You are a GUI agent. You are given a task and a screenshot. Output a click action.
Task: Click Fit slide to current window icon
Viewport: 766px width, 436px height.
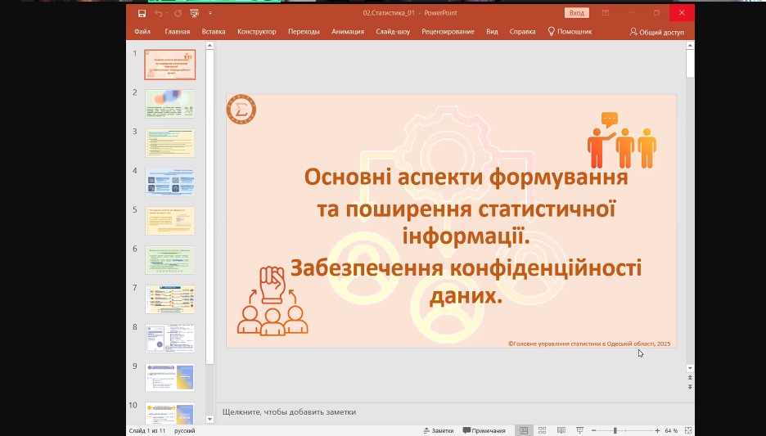689,430
